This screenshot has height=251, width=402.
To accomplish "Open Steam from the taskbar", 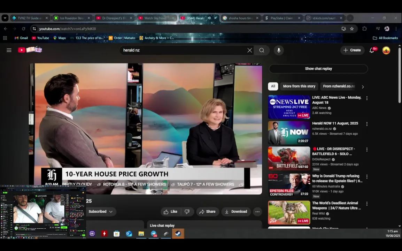I will click(x=178, y=234).
